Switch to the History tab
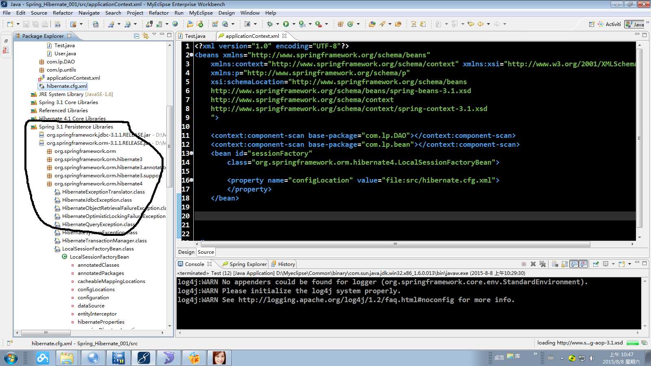 coord(283,264)
